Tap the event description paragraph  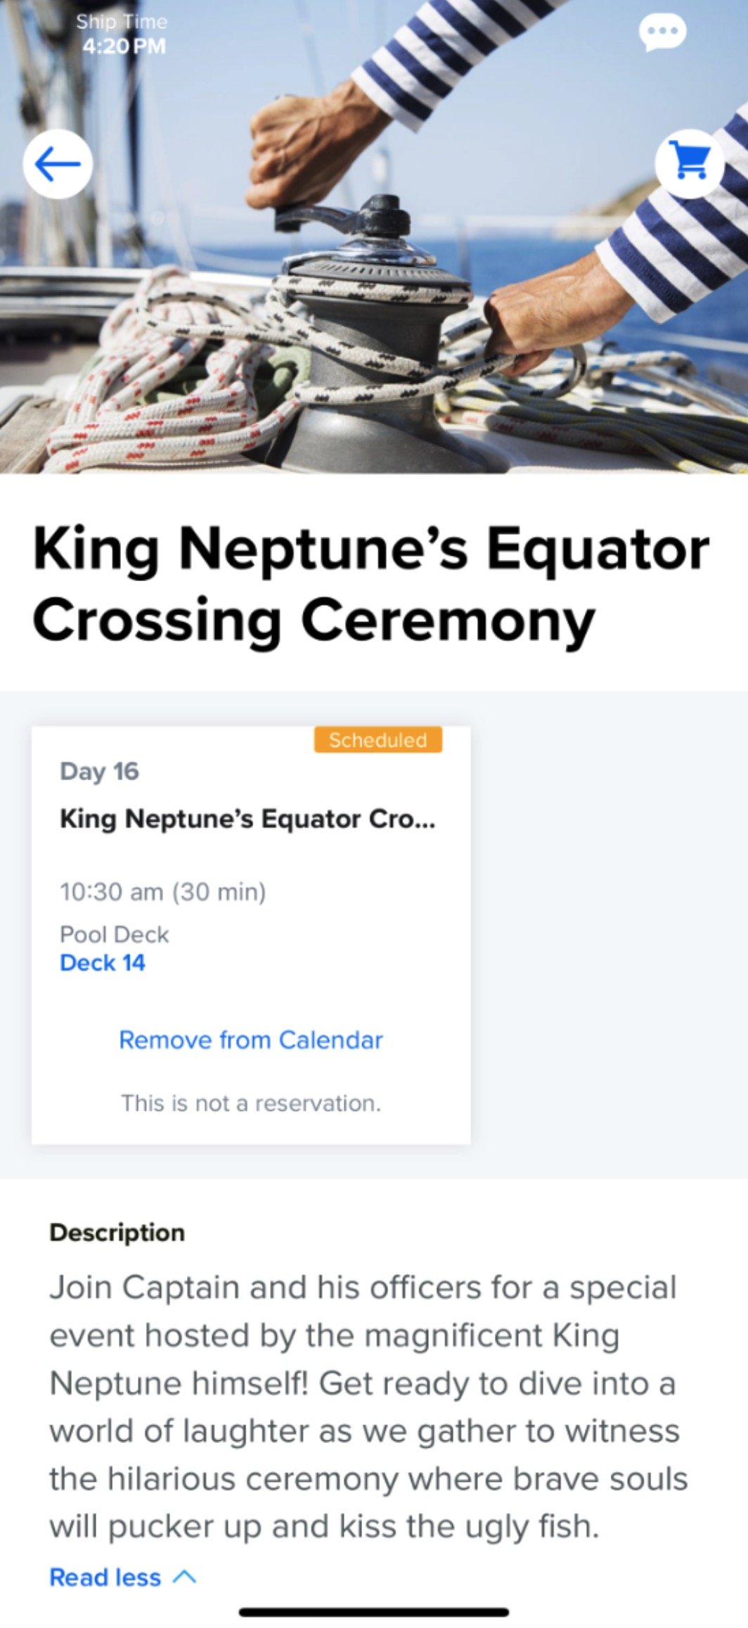pyautogui.click(x=368, y=1406)
